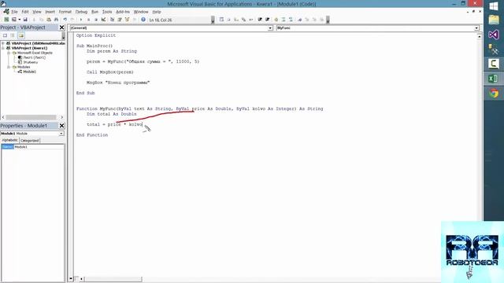The height and width of the screenshot is (283, 504).
Task: Click the Paste icon in the toolbar
Action: [x=49, y=20]
